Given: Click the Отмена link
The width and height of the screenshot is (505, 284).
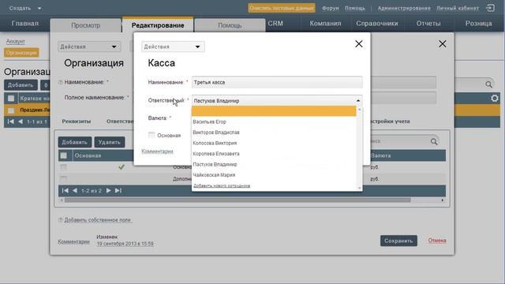Looking at the screenshot, I should coord(437,241).
